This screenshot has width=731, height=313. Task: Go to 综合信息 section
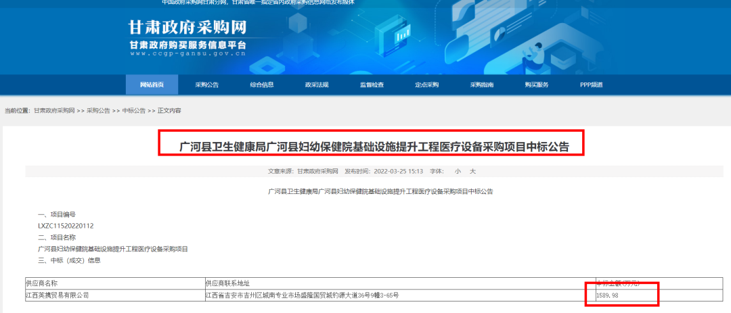click(x=261, y=85)
